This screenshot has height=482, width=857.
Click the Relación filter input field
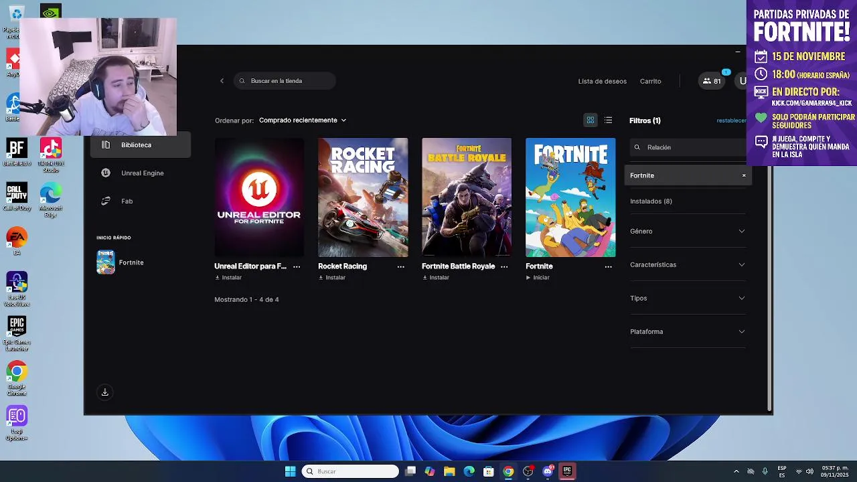click(x=688, y=147)
